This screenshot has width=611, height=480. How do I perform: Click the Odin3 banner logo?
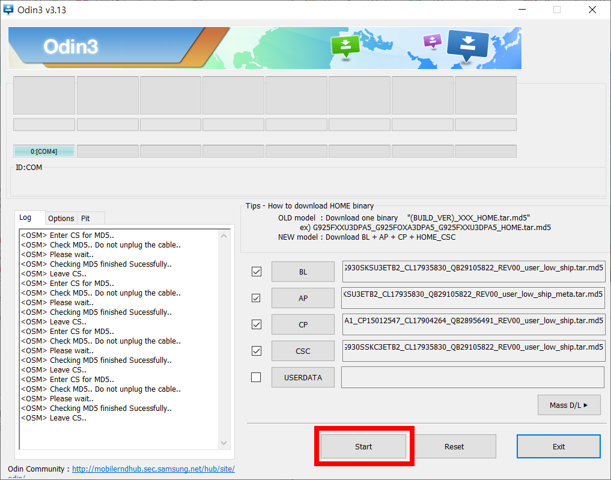pos(70,47)
